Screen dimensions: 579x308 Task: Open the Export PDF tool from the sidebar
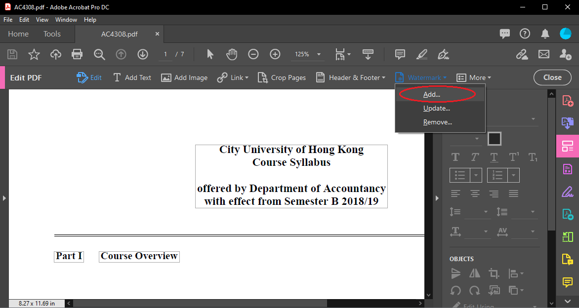pyautogui.click(x=567, y=123)
